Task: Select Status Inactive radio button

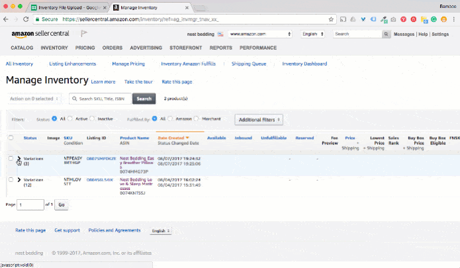Action: pos(92,118)
